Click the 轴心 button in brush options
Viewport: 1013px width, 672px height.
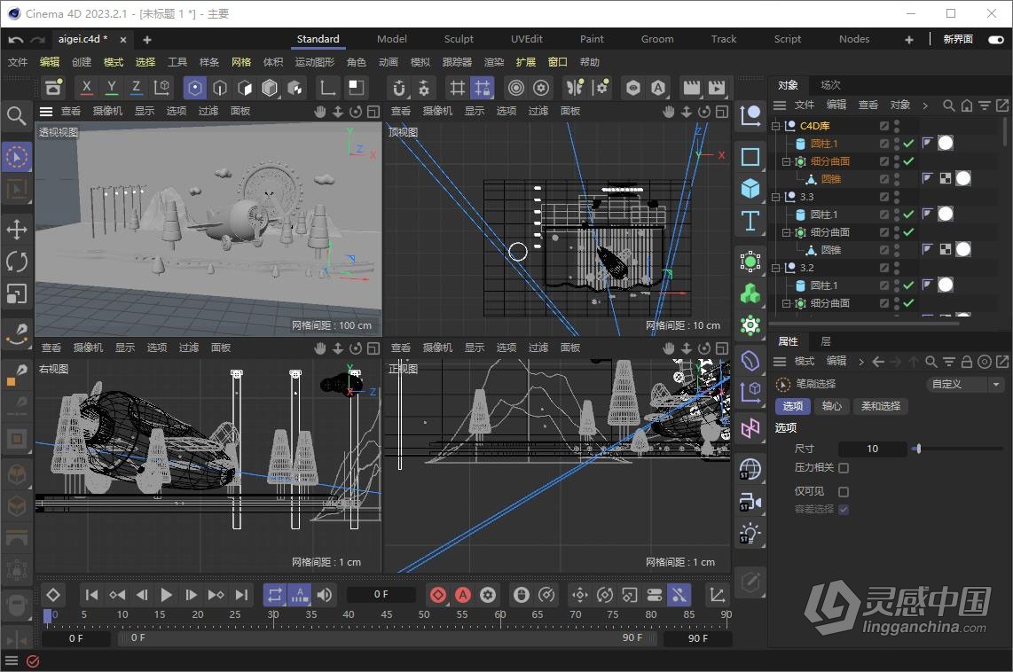coord(830,405)
